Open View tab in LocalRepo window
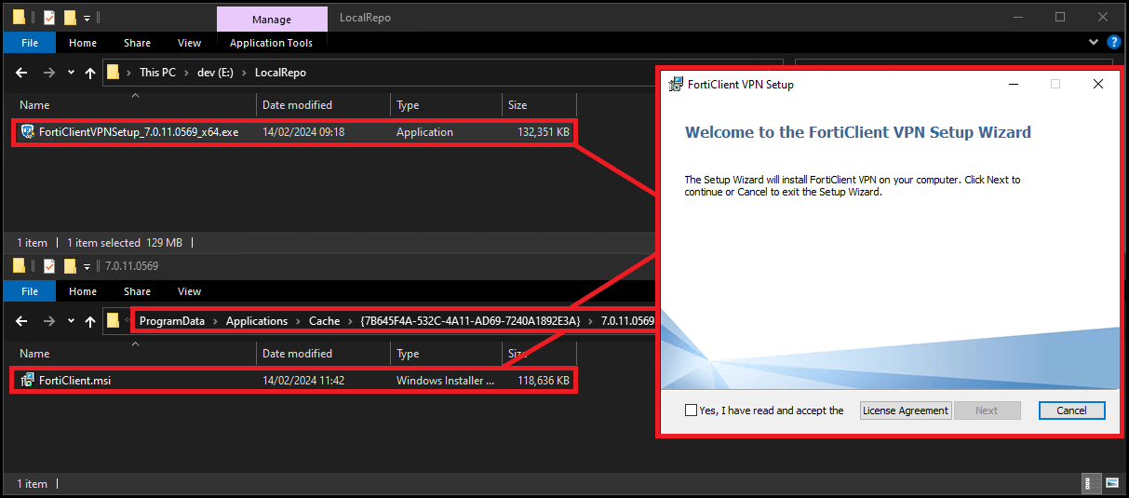Image resolution: width=1129 pixels, height=498 pixels. tap(189, 43)
